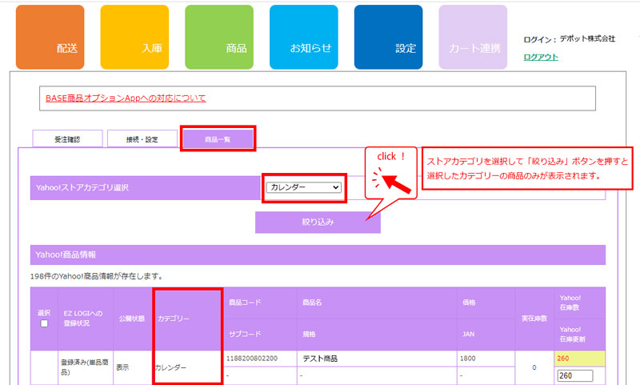Open the カート連携 tile
Image resolution: width=640 pixels, height=385 pixels.
click(x=473, y=37)
